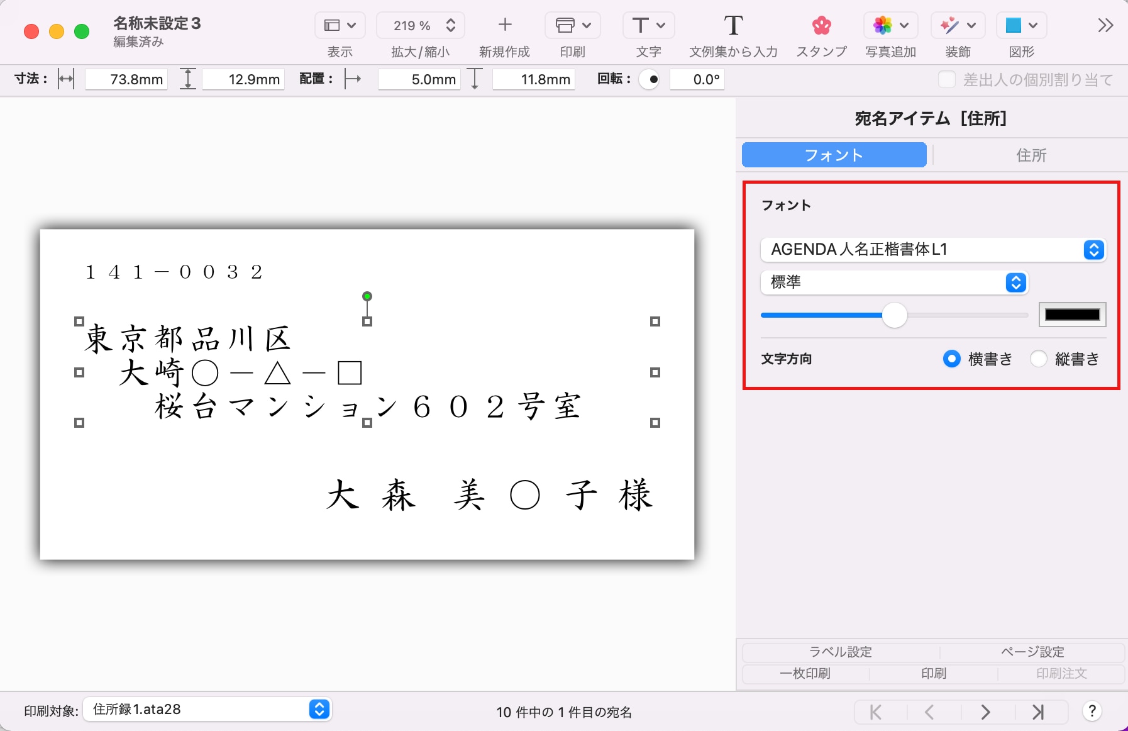This screenshot has height=731, width=1128.
Task: Click the horizontal position icon beside 配置
Action: [353, 79]
